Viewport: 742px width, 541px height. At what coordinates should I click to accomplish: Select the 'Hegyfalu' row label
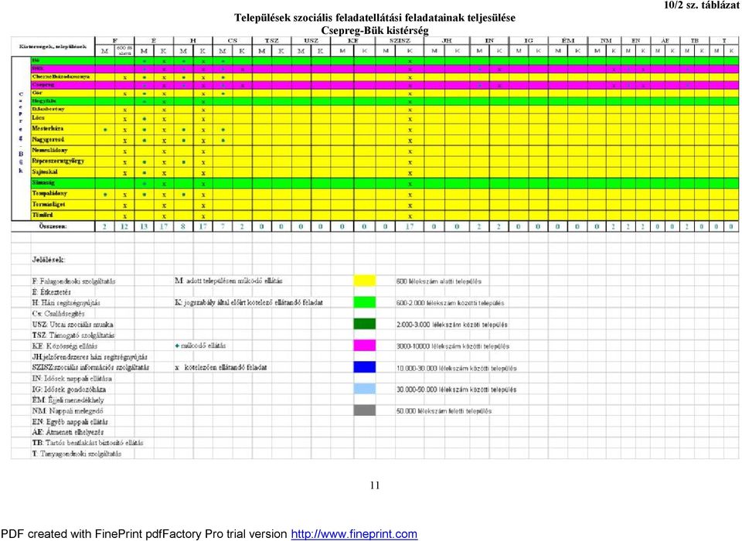click(44, 100)
